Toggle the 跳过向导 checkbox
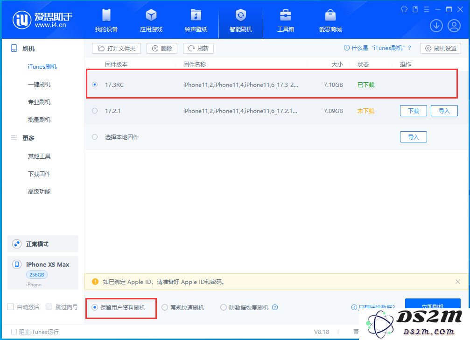Screen dimensions: 470x340 click(x=49, y=307)
